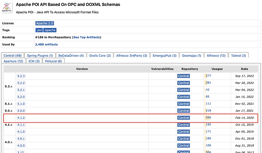Switch to the Central (49) tab
Screen dimensions: 262x153
[x=13, y=55]
